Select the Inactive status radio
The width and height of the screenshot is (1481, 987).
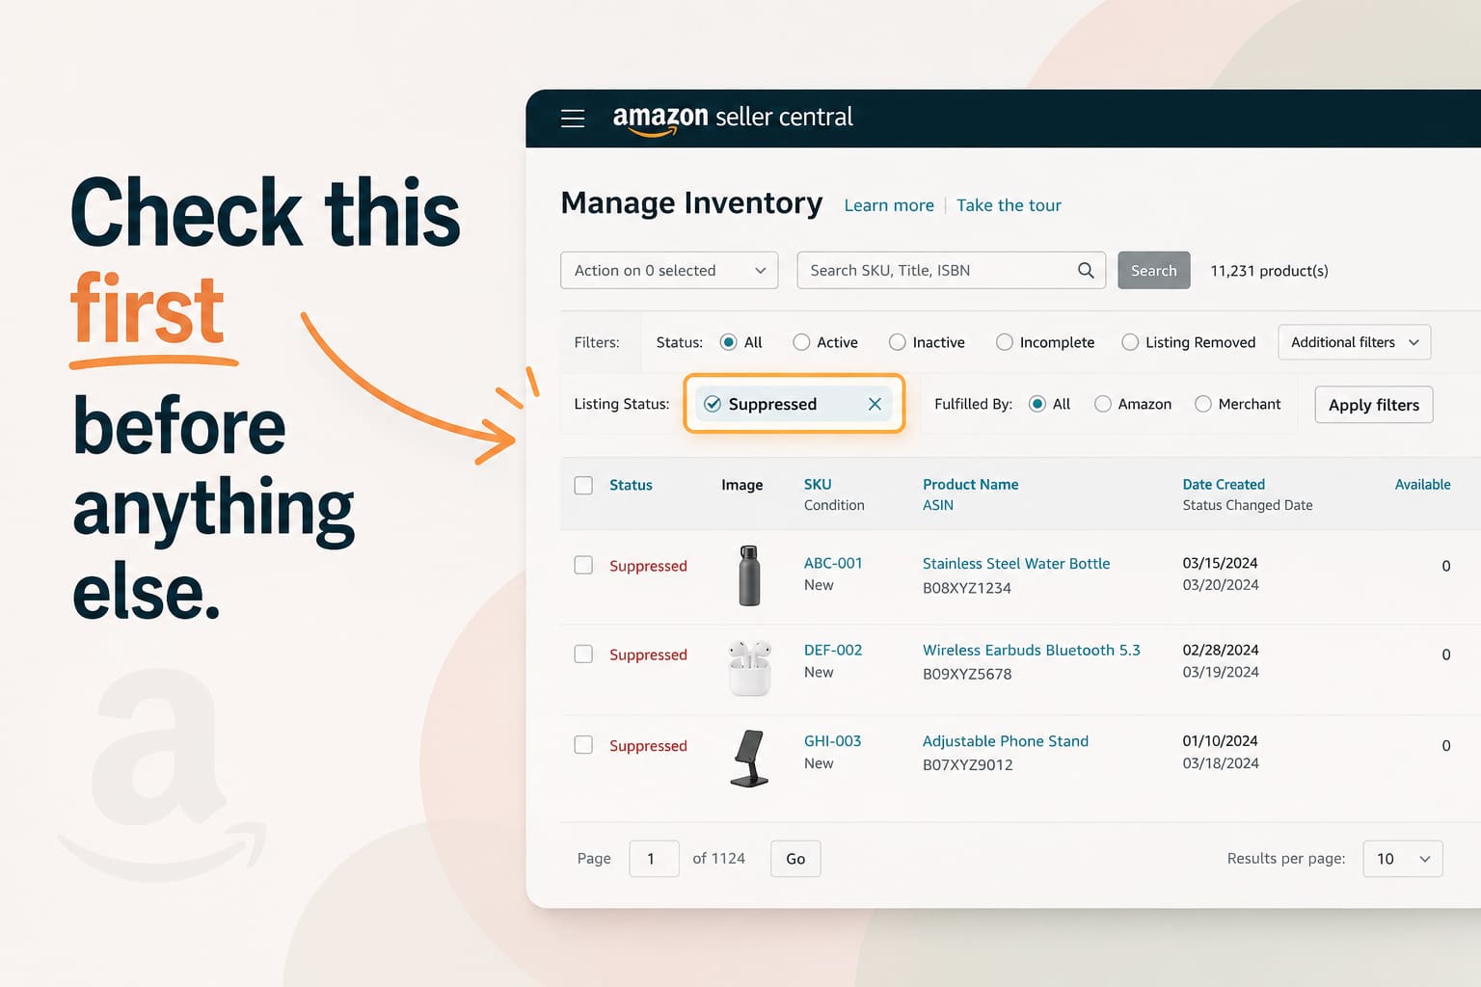click(x=898, y=342)
